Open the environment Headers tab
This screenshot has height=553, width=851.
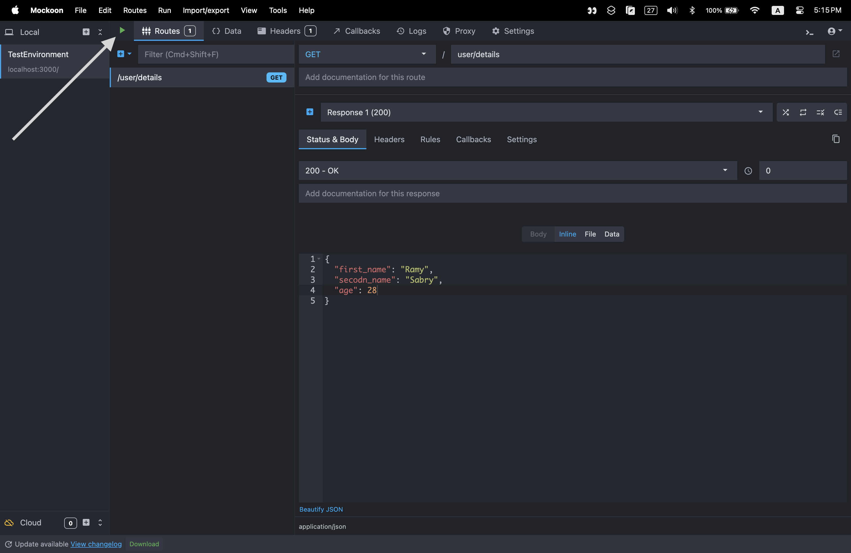[286, 31]
